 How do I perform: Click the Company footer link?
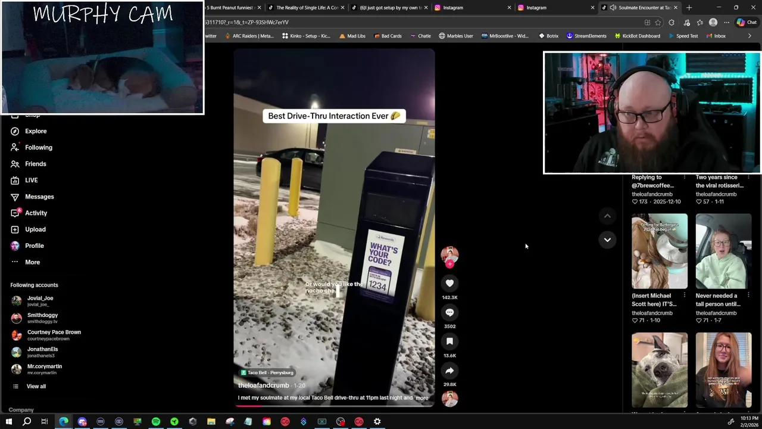point(21,410)
